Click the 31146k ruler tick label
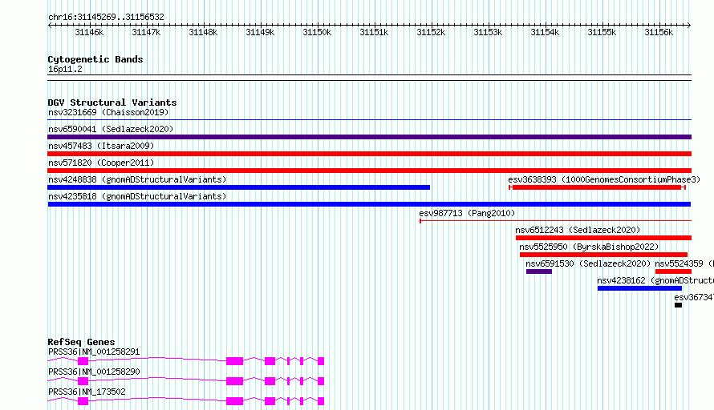714x410 pixels. pos(89,32)
